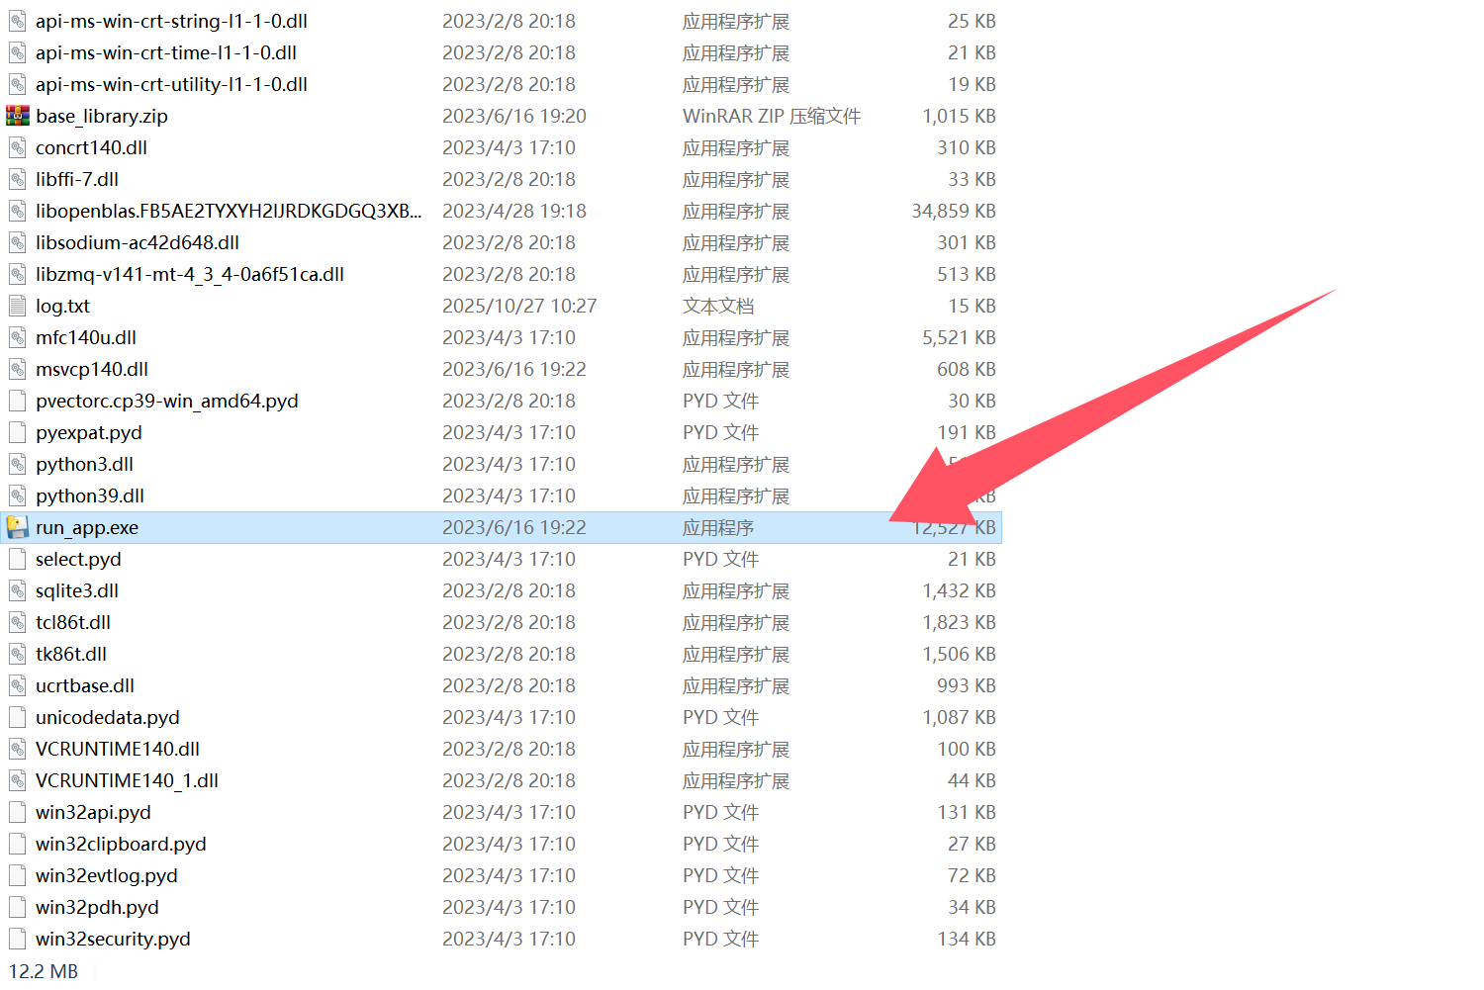Image resolution: width=1484 pixels, height=990 pixels.
Task: Click the python39.dll file icon
Action: pyautogui.click(x=18, y=495)
